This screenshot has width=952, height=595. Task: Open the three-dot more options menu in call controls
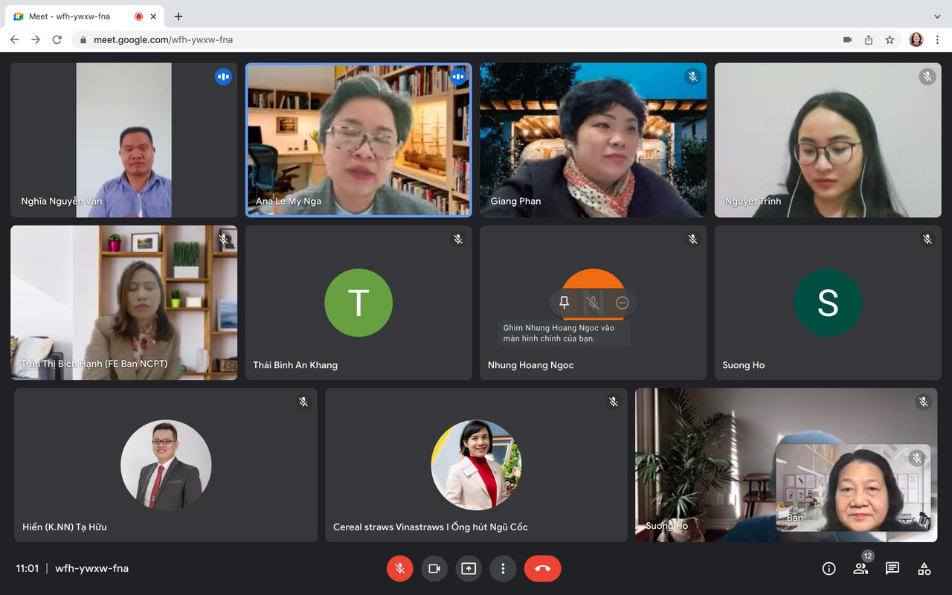pyautogui.click(x=503, y=568)
